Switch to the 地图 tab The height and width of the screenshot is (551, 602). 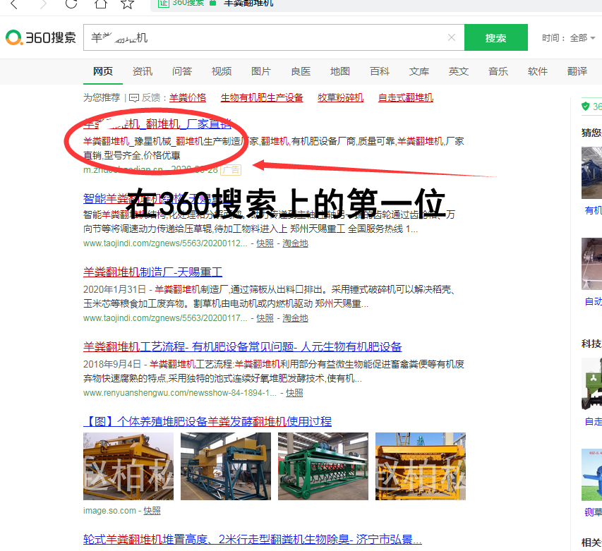(x=340, y=71)
